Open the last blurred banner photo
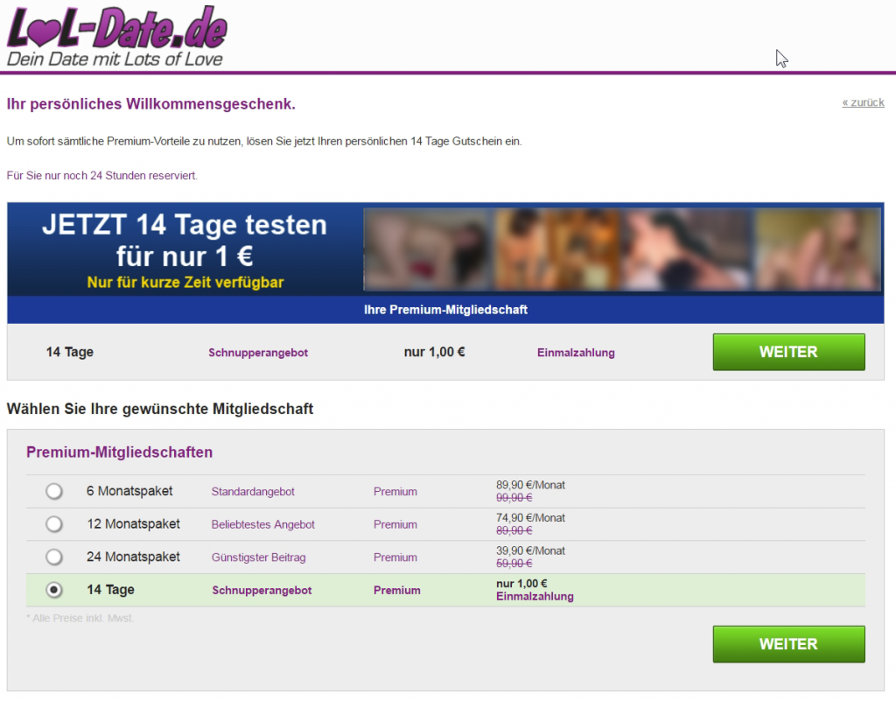896x701 pixels. (817, 249)
